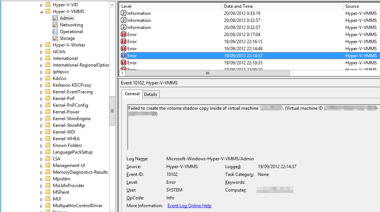Viewport: 380px width, 212px height.
Task: Select the Kernel-PnPConfig tree item
Action: tap(70, 105)
